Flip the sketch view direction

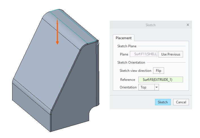coord(158,71)
